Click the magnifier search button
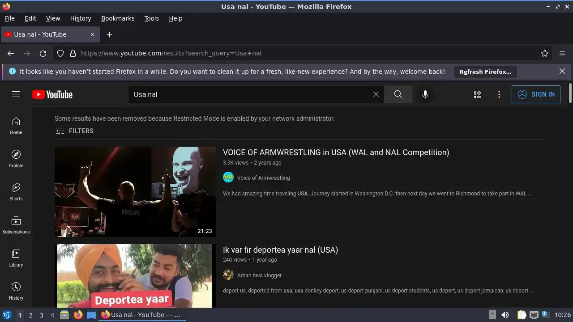This screenshot has width=573, height=322. 398,94
